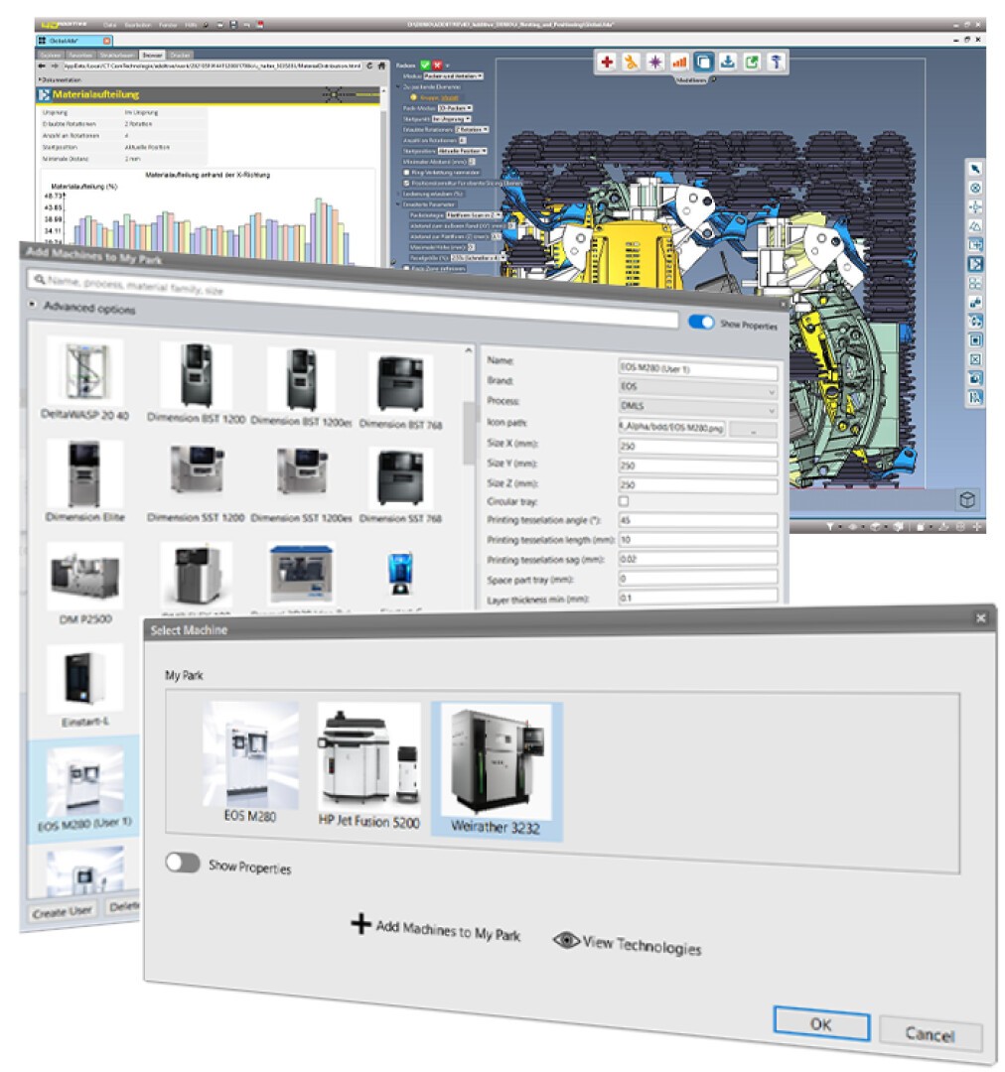Click the green export arrow toolbar icon
The height and width of the screenshot is (1072, 1005).
coord(752,63)
